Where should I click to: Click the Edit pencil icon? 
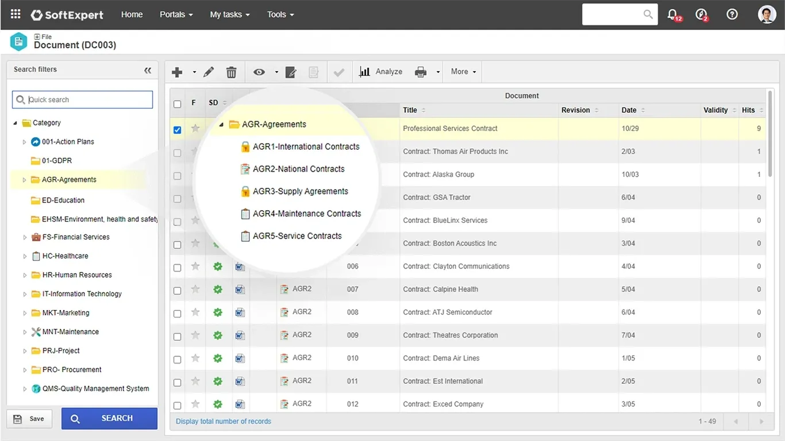pos(209,72)
